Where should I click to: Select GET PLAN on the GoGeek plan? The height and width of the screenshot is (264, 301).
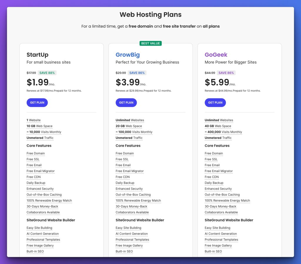pos(215,103)
